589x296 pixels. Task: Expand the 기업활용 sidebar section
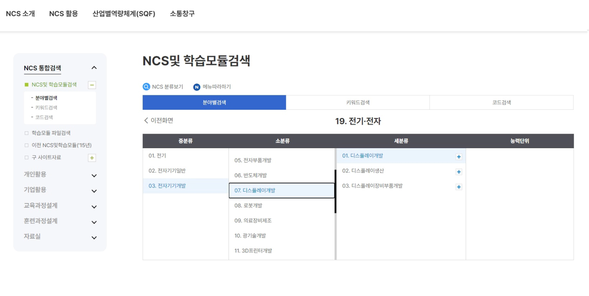coord(94,191)
